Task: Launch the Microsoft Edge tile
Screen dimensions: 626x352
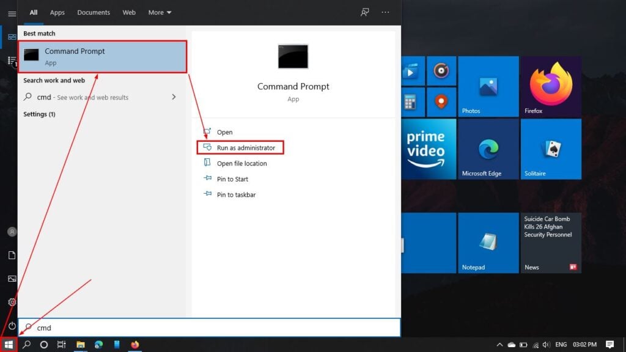Action: [488, 149]
